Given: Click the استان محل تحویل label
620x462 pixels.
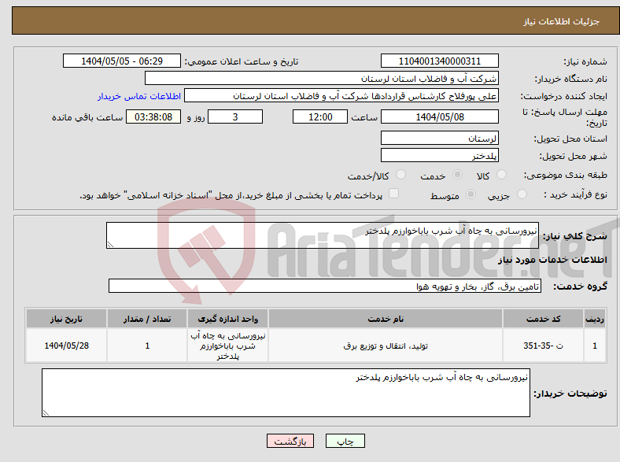Looking at the screenshot, I should (x=570, y=139).
